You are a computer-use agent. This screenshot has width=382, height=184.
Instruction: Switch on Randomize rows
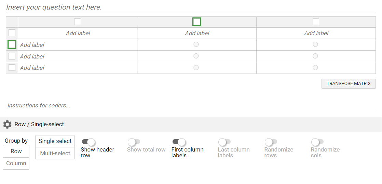pyautogui.click(x=271, y=142)
